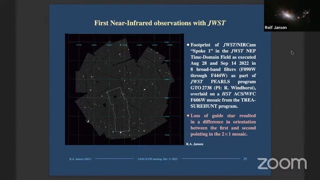Image resolution: width=320 pixels, height=180 pixels.
Task: Click the slide title 'First Near-Infrared observations with JWST'
Action: click(x=160, y=23)
